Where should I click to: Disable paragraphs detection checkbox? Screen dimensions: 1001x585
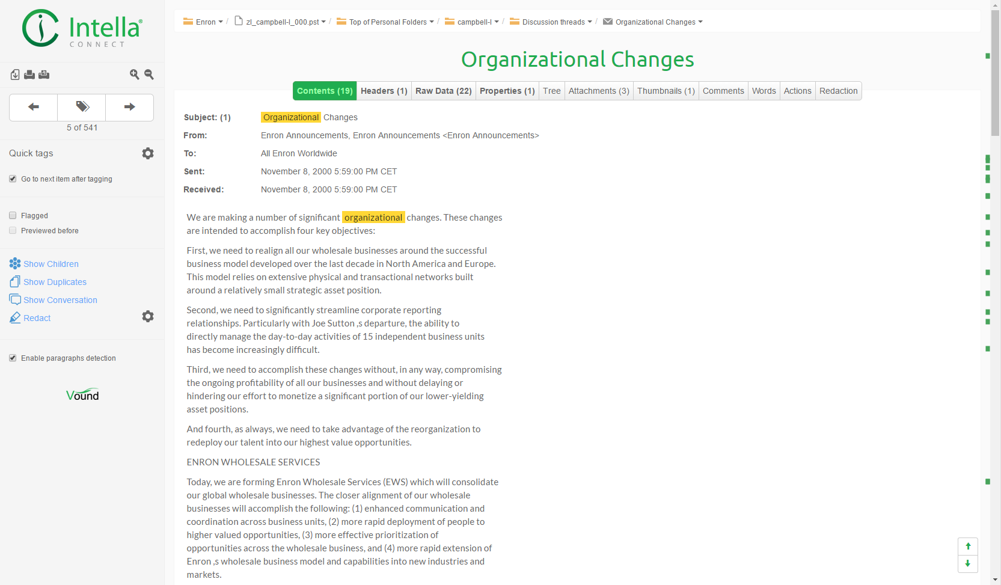(13, 358)
